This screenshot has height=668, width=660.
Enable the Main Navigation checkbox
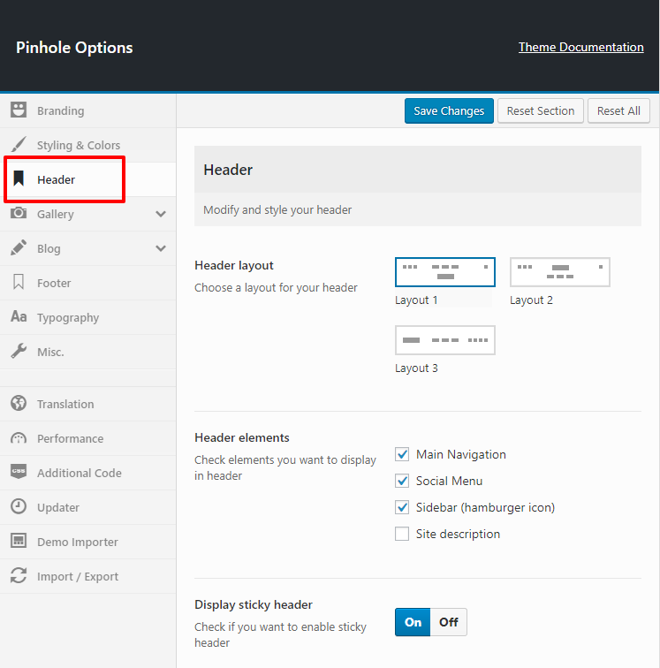click(402, 454)
